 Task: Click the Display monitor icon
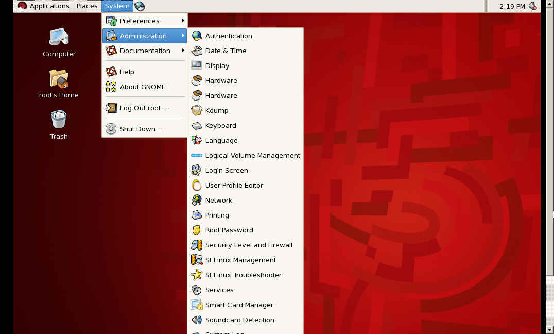[197, 65]
